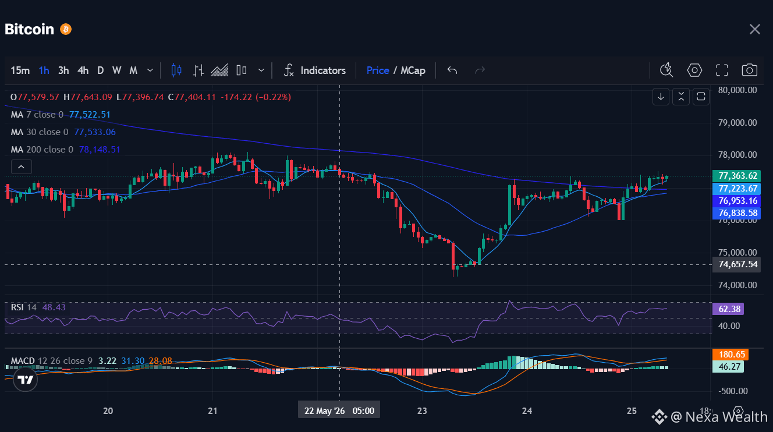Choose the area chart type icon

(219, 70)
